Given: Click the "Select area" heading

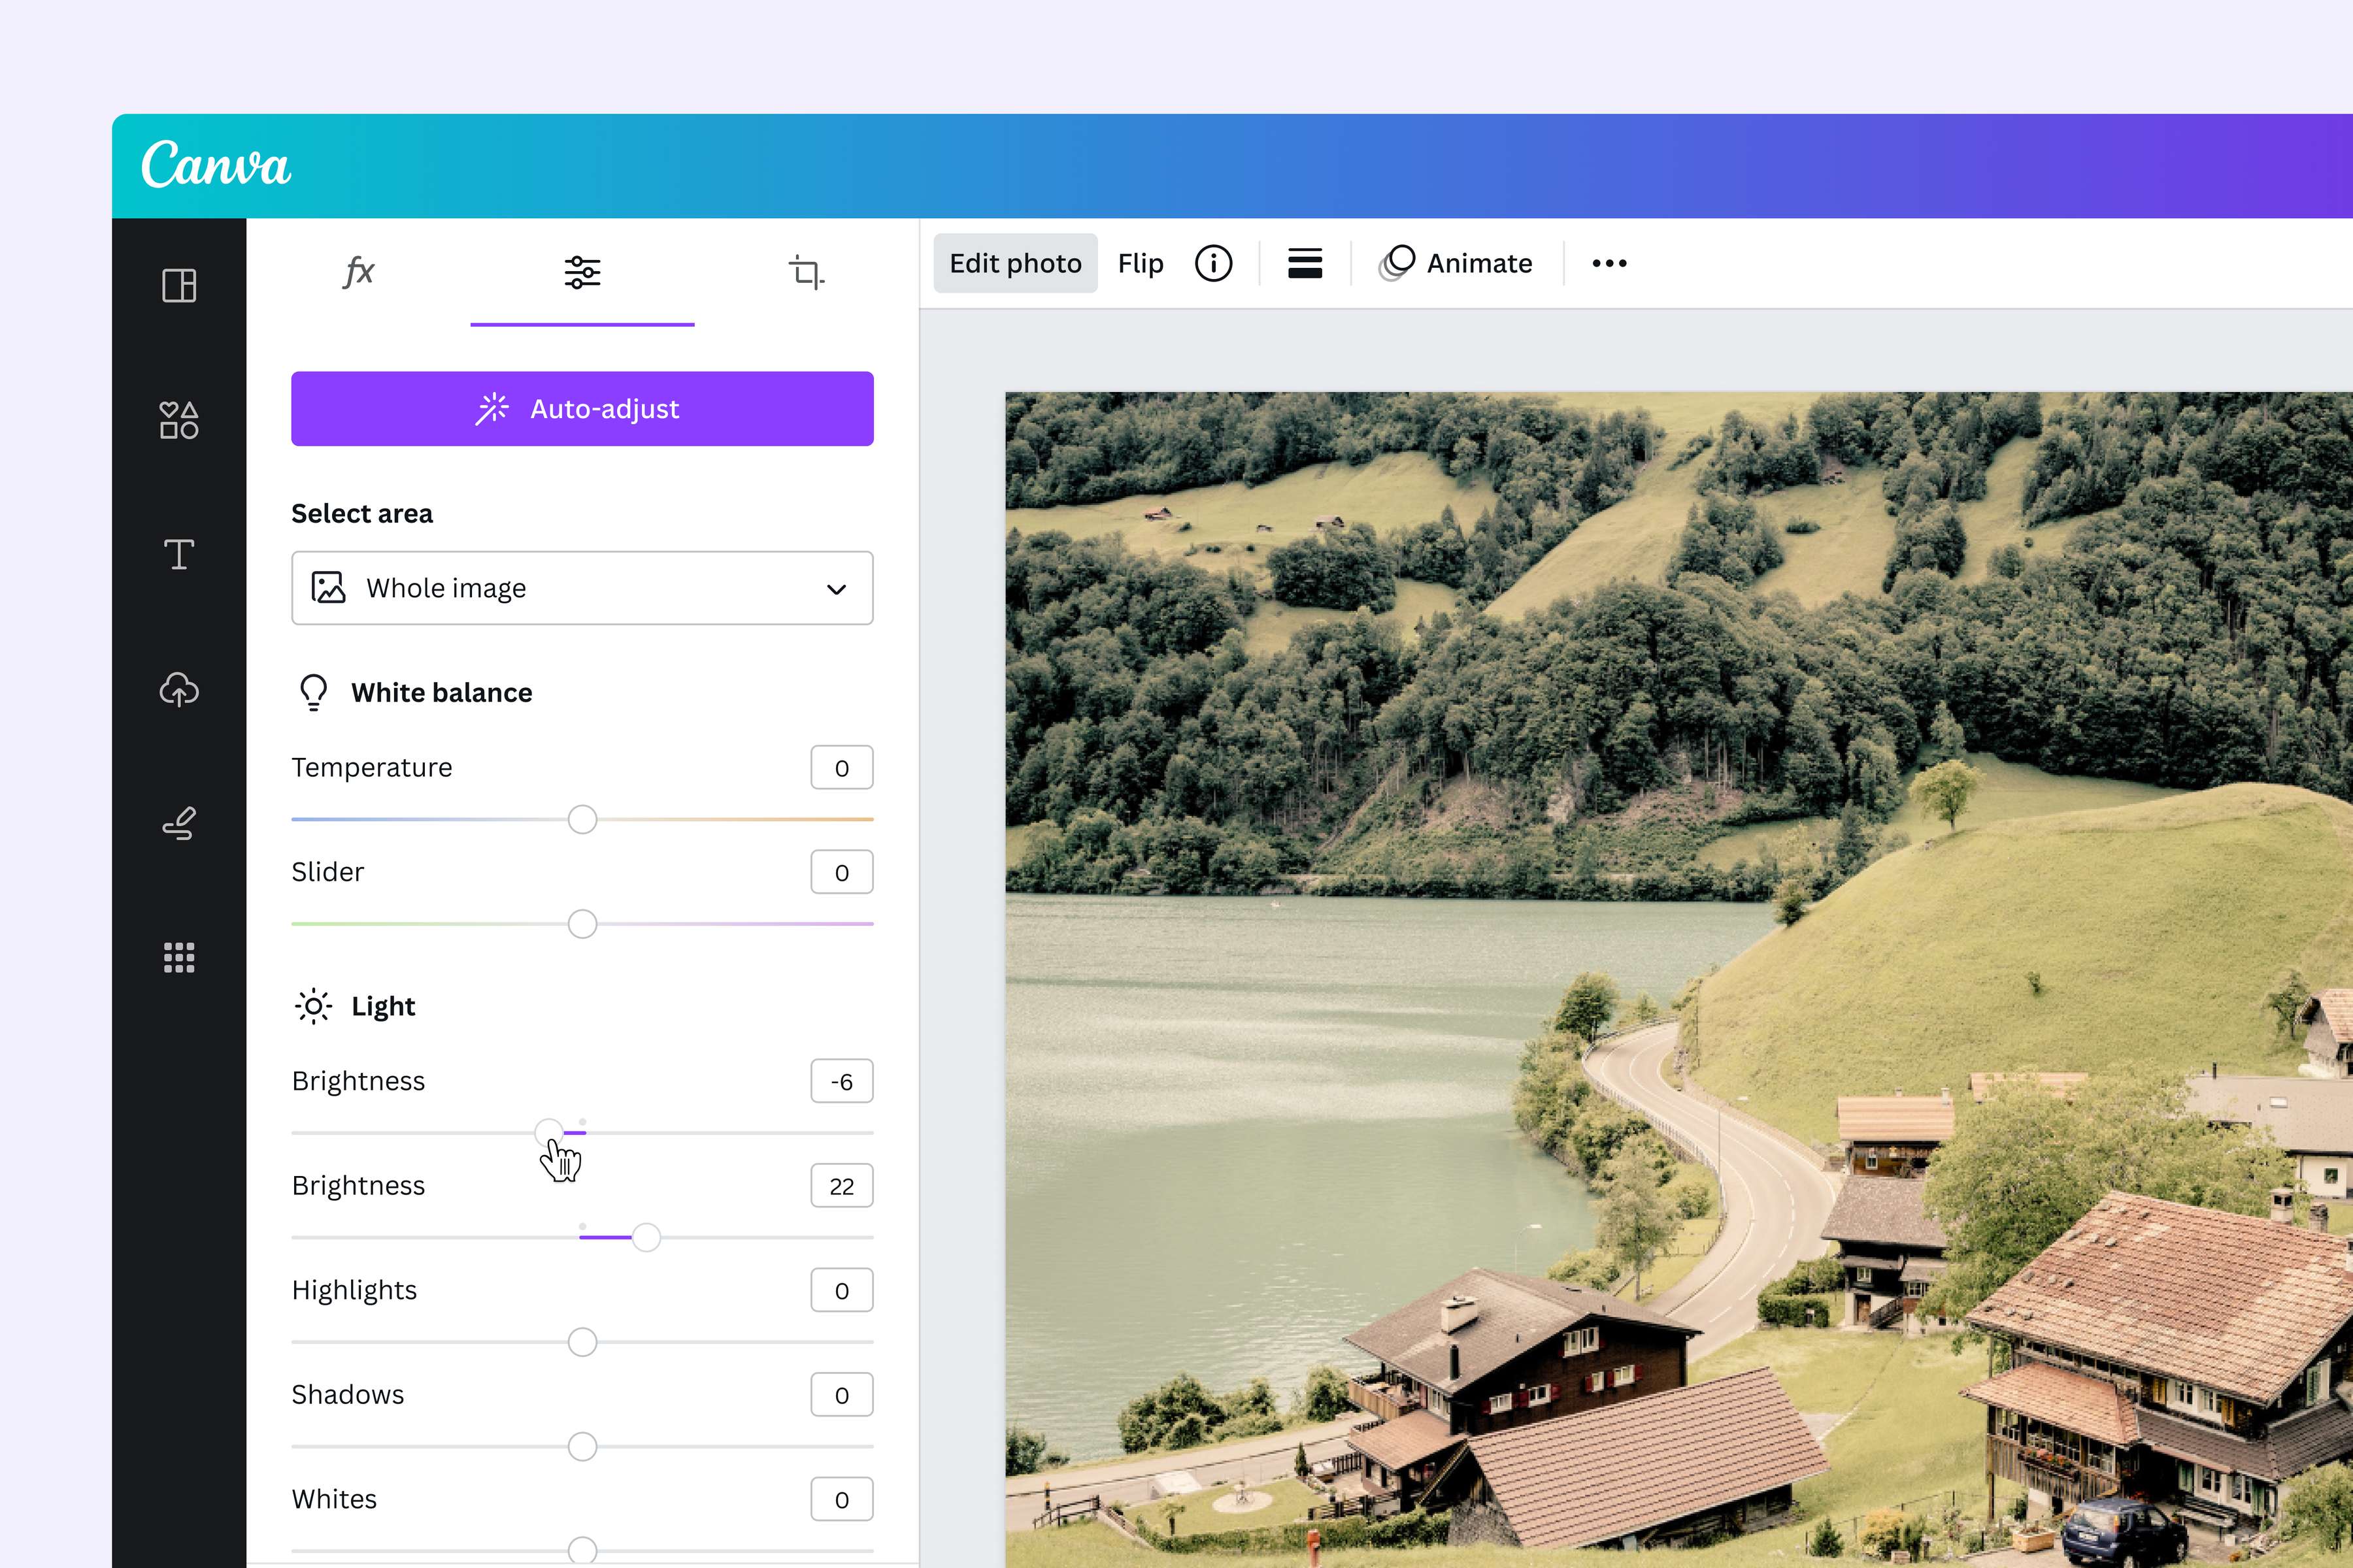Looking at the screenshot, I should 362,513.
